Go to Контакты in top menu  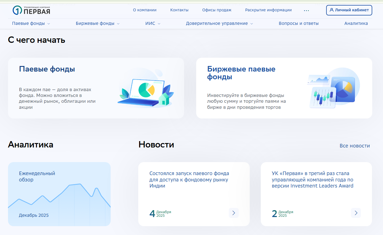(179, 10)
